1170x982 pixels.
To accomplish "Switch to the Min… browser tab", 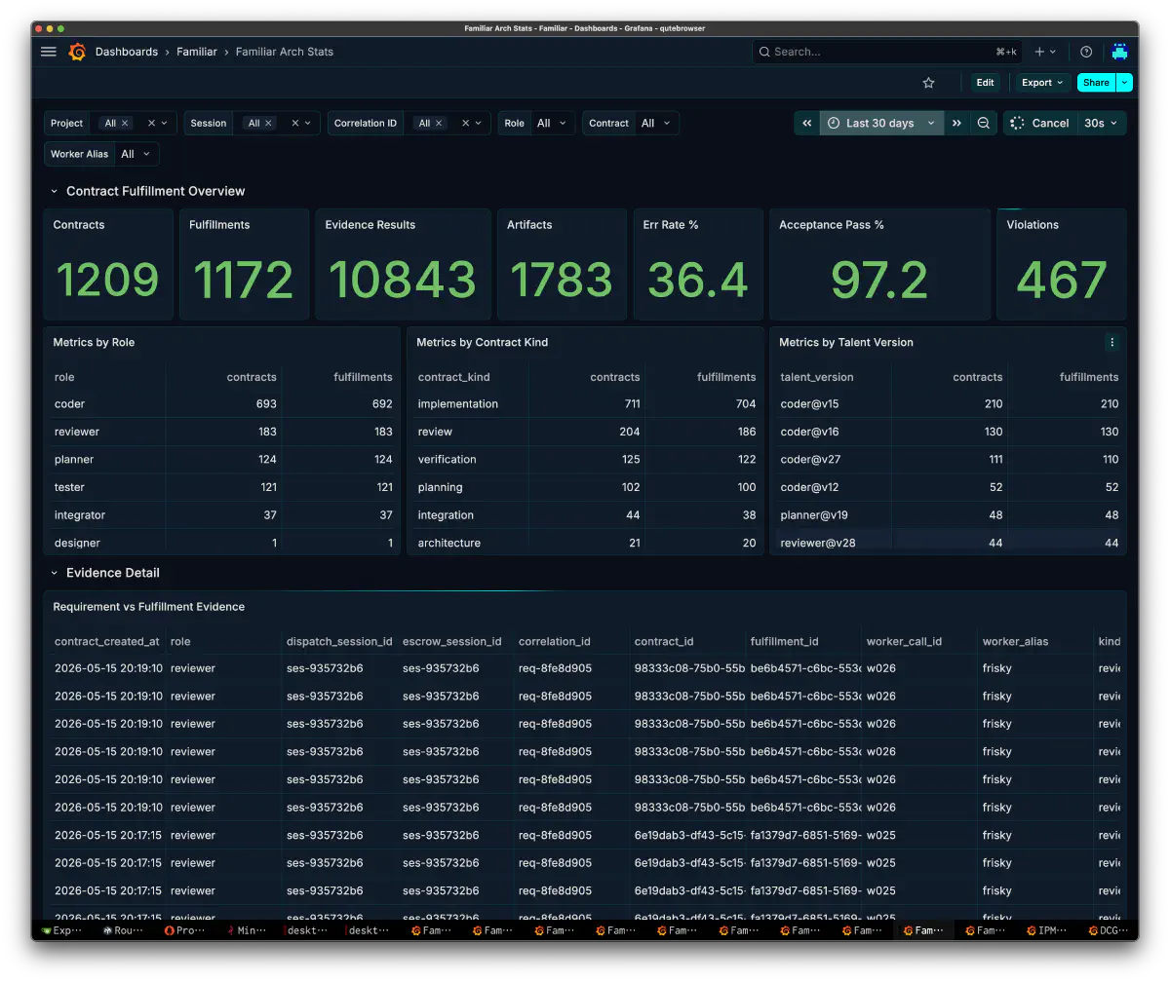I will point(246,930).
